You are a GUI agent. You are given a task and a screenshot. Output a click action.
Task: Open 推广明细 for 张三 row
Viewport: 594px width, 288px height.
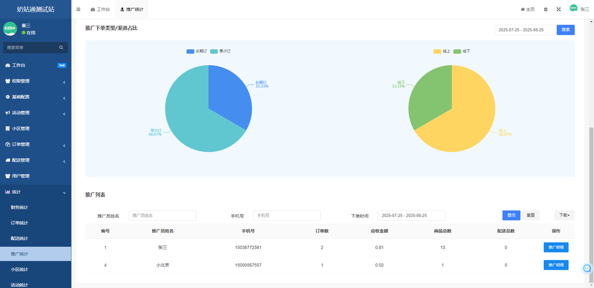click(556, 248)
